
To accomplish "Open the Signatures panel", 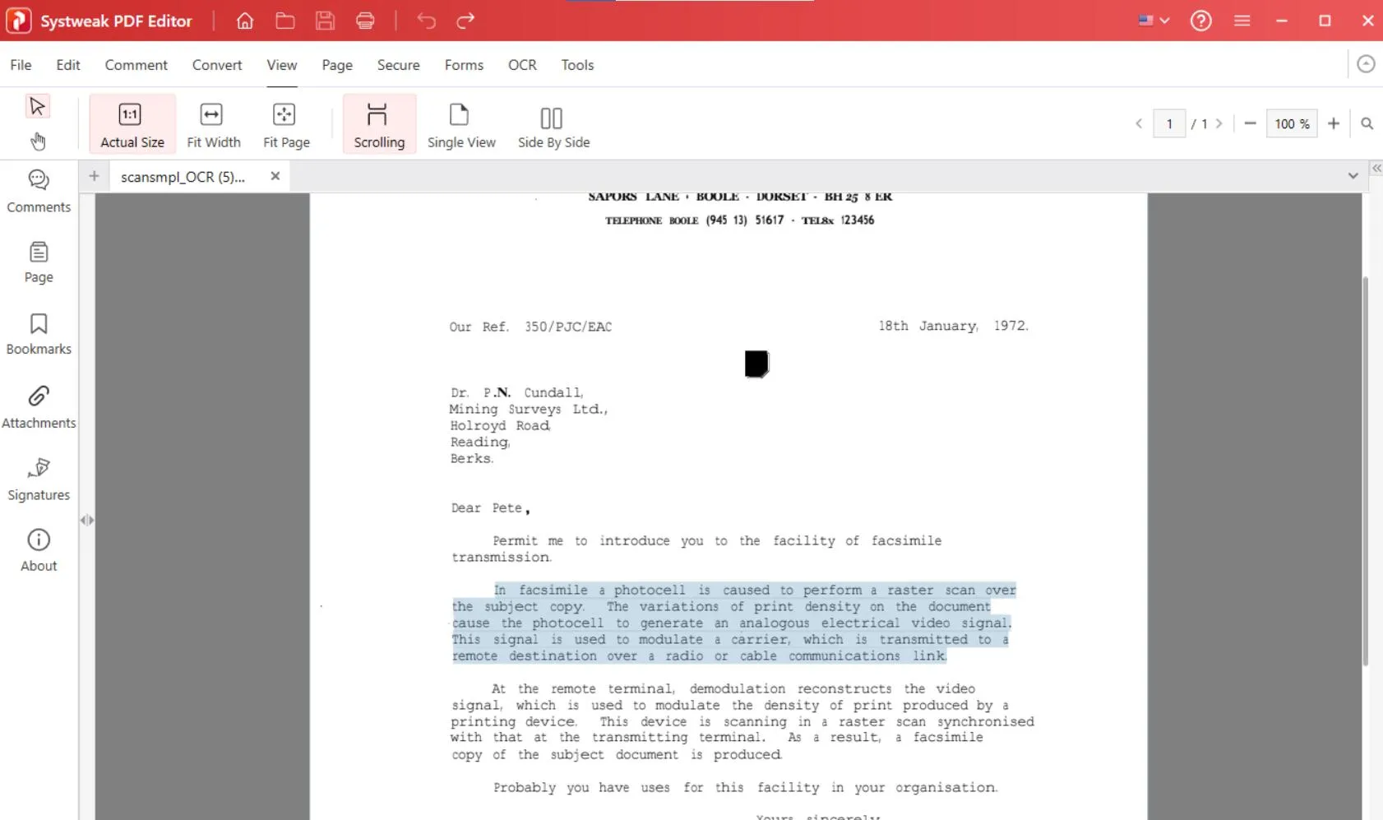I will point(39,479).
